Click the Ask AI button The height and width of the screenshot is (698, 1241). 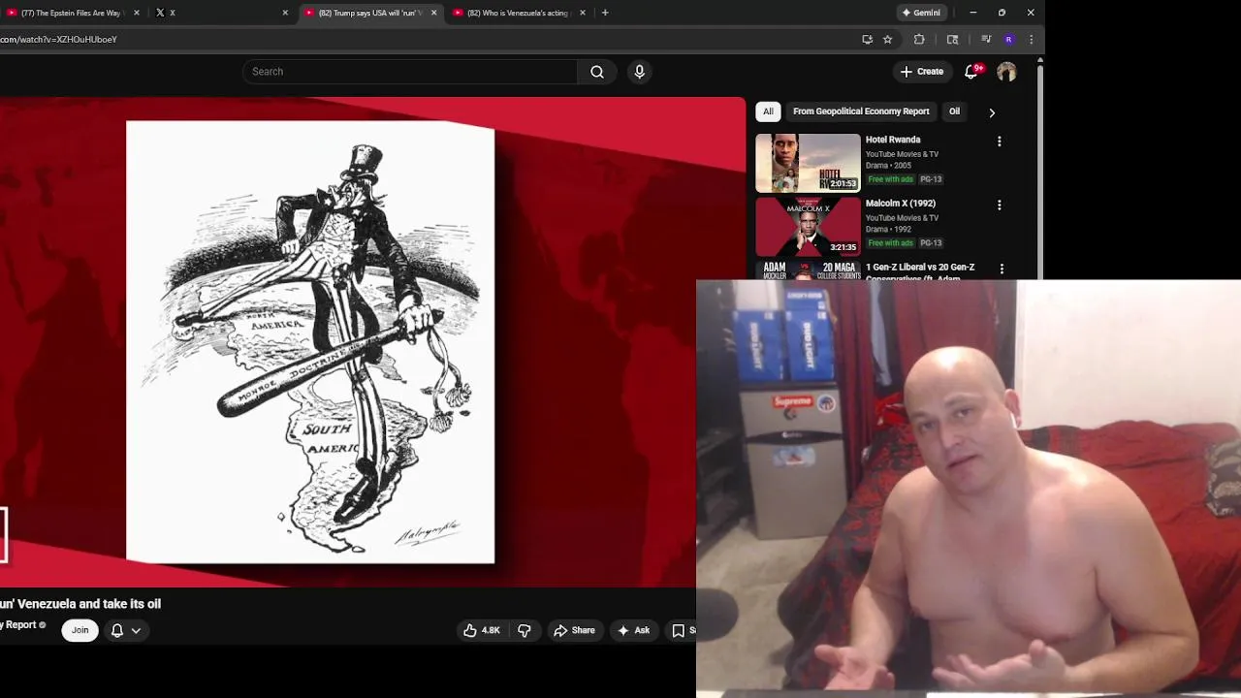pos(633,630)
